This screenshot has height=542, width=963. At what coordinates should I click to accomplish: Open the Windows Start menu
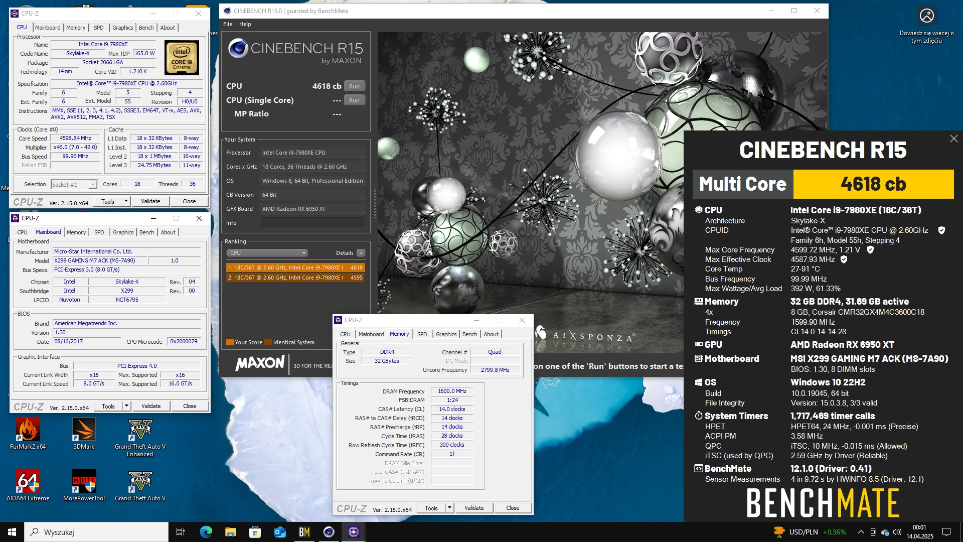point(12,532)
